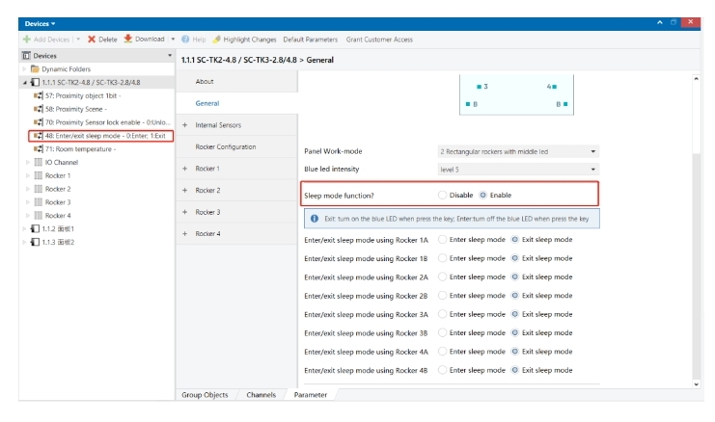Viewport: 715px width, 422px height.
Task: Select the Dynamic Folders folder icon
Action: 34,69
